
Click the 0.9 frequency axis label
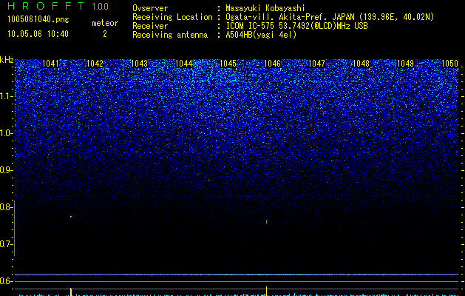[x=6, y=170]
